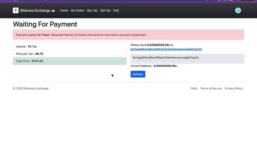Navigate to Buy Tao
This screenshot has height=144, width=257.
point(92,10)
